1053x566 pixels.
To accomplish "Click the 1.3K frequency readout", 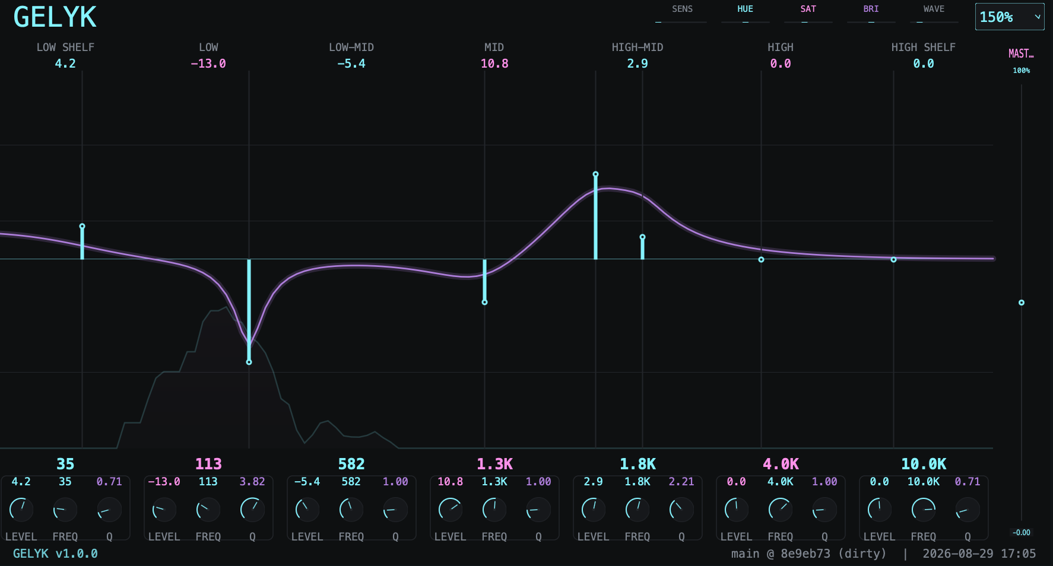I will (x=494, y=464).
